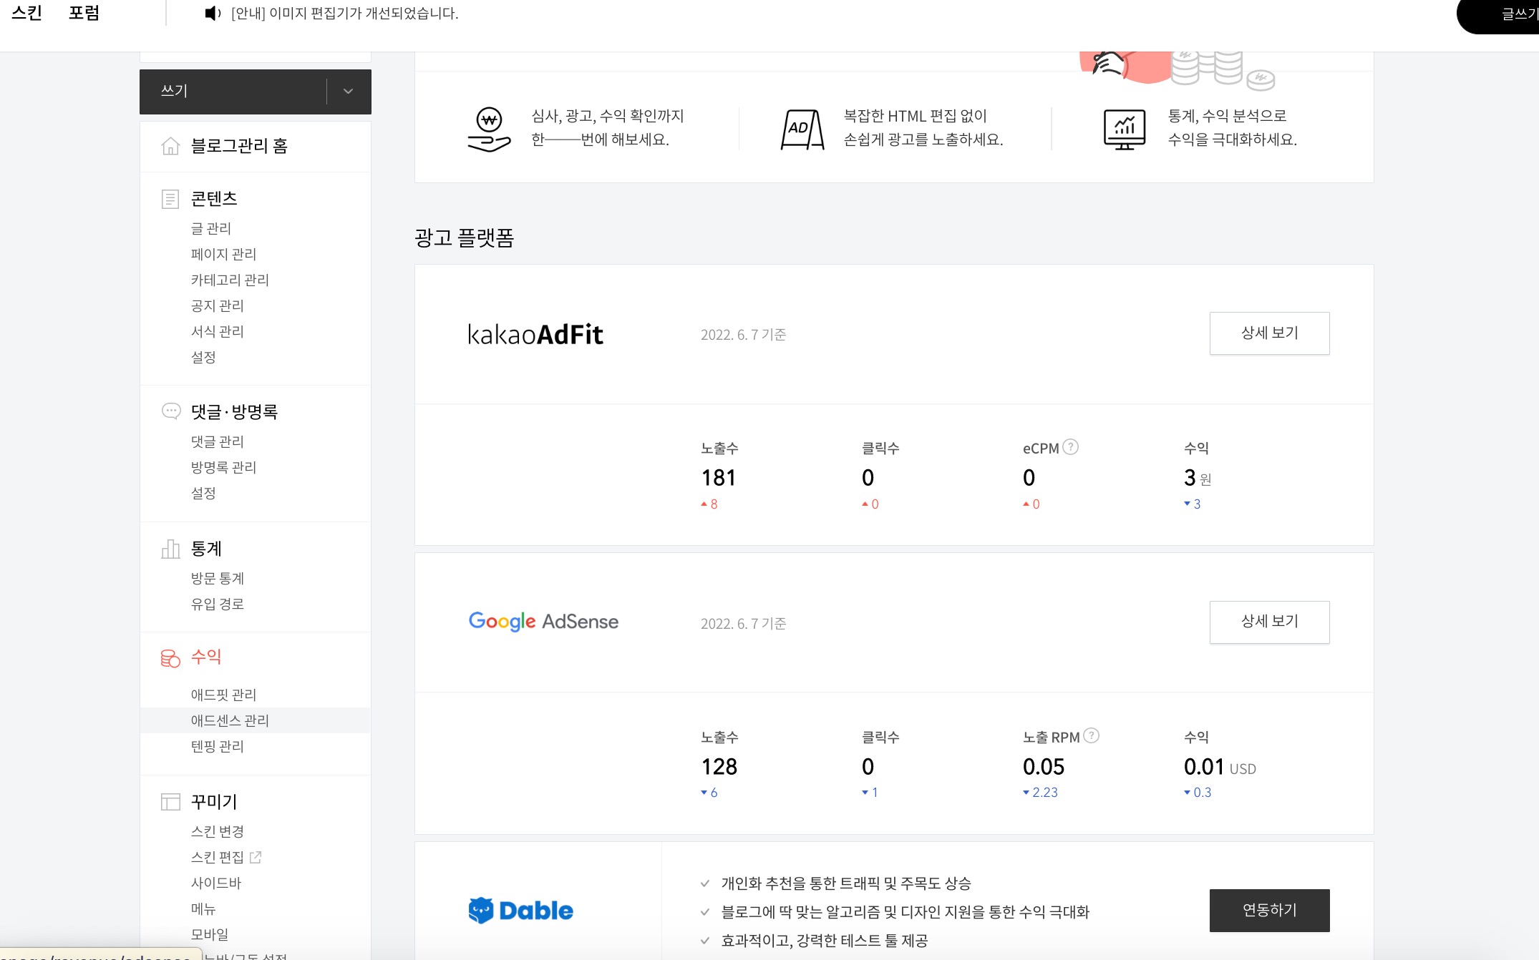Open 페이지 관리 in sidebar
This screenshot has width=1539, height=960.
(x=223, y=254)
